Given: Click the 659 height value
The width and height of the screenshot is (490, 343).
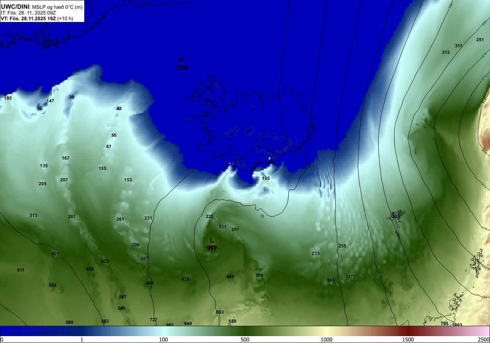Looking at the screenshot, I should pyautogui.click(x=232, y=321).
